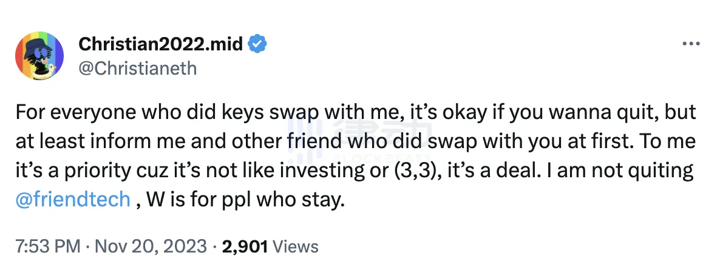Screen dimensions: 720x278
Task: Click the 2,901 view count number
Action: [x=245, y=246]
